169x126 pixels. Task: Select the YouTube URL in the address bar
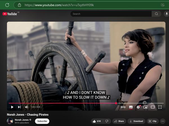(59, 5)
